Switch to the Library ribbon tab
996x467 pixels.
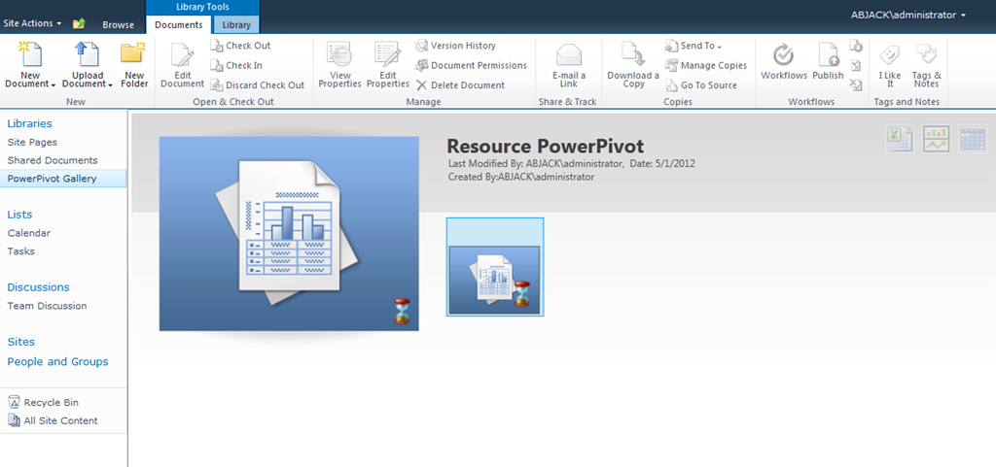(236, 24)
